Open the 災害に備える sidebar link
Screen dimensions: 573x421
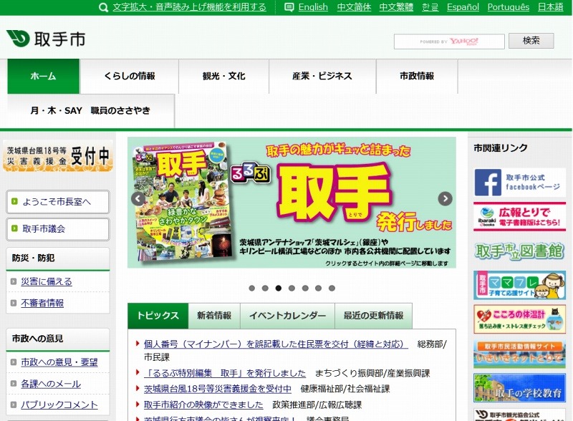click(x=46, y=281)
